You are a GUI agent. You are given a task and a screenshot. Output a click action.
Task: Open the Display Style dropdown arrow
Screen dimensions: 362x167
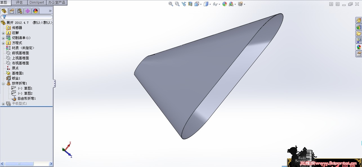click(x=210, y=4)
